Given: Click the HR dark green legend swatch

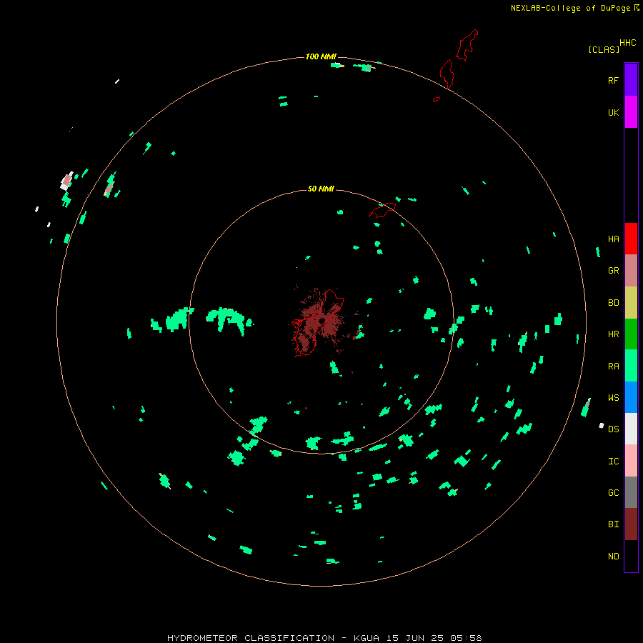Looking at the screenshot, I should pos(631,334).
